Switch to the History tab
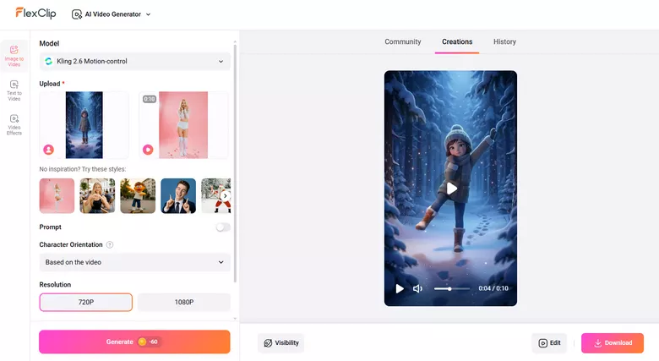The height and width of the screenshot is (361, 659). click(x=504, y=41)
